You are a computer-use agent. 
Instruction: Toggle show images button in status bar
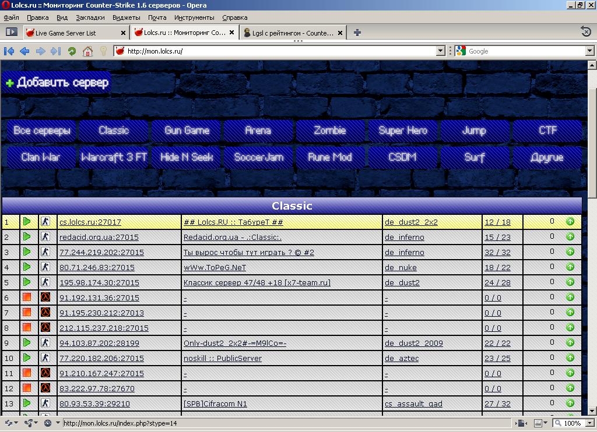[x=538, y=423]
